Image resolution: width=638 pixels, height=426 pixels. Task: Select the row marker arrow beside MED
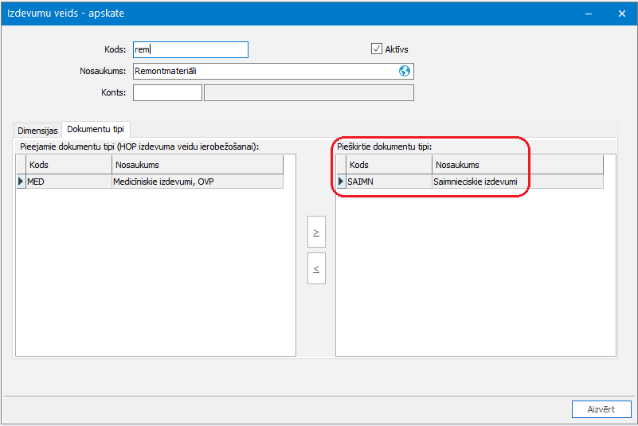click(21, 182)
